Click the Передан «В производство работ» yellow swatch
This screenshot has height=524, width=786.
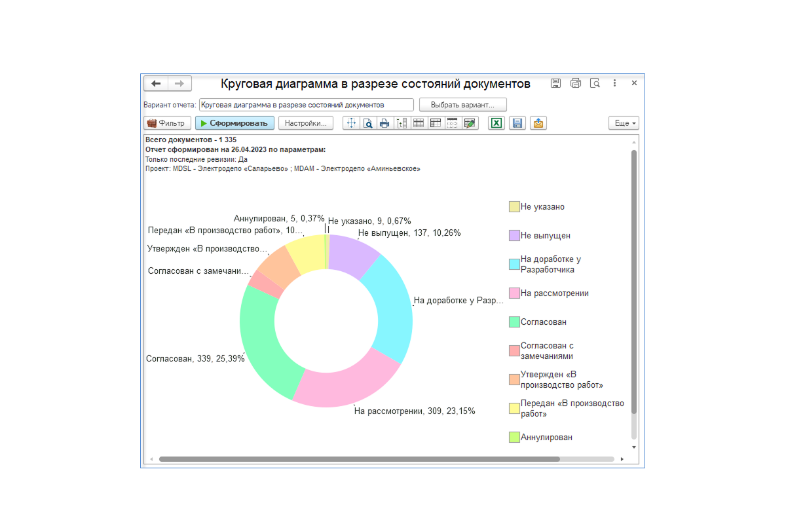pyautogui.click(x=514, y=409)
